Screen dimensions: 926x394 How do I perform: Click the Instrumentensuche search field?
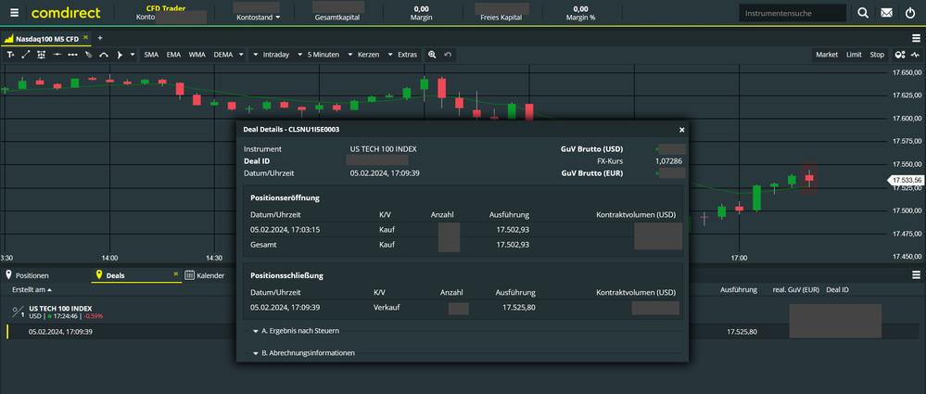pyautogui.click(x=793, y=12)
